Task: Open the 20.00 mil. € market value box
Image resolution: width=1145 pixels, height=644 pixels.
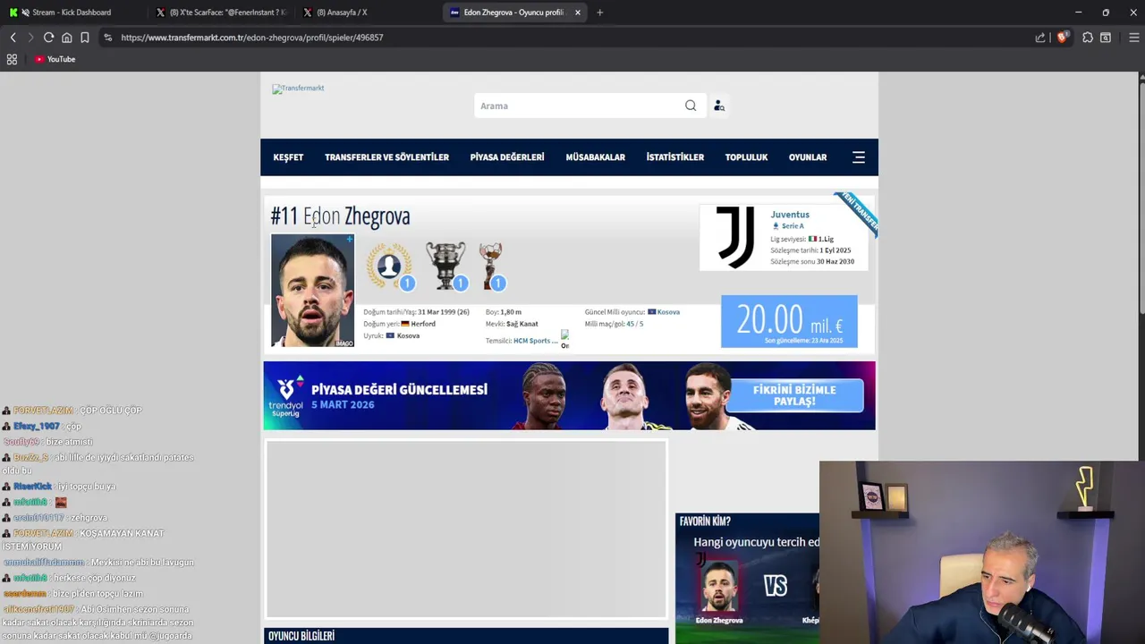Action: click(x=789, y=321)
